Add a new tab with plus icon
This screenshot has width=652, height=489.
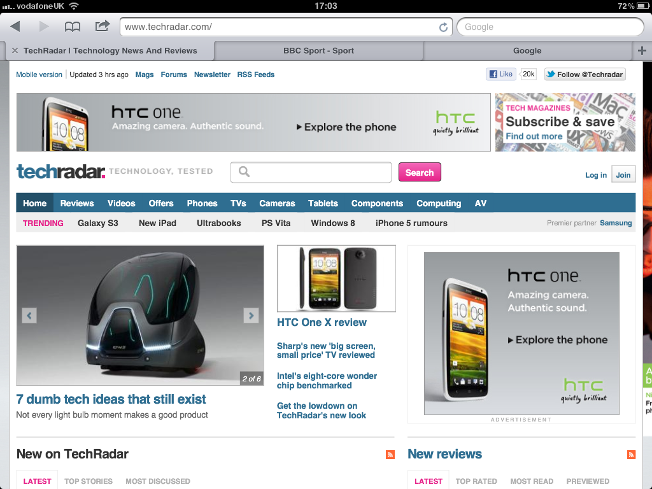(642, 51)
